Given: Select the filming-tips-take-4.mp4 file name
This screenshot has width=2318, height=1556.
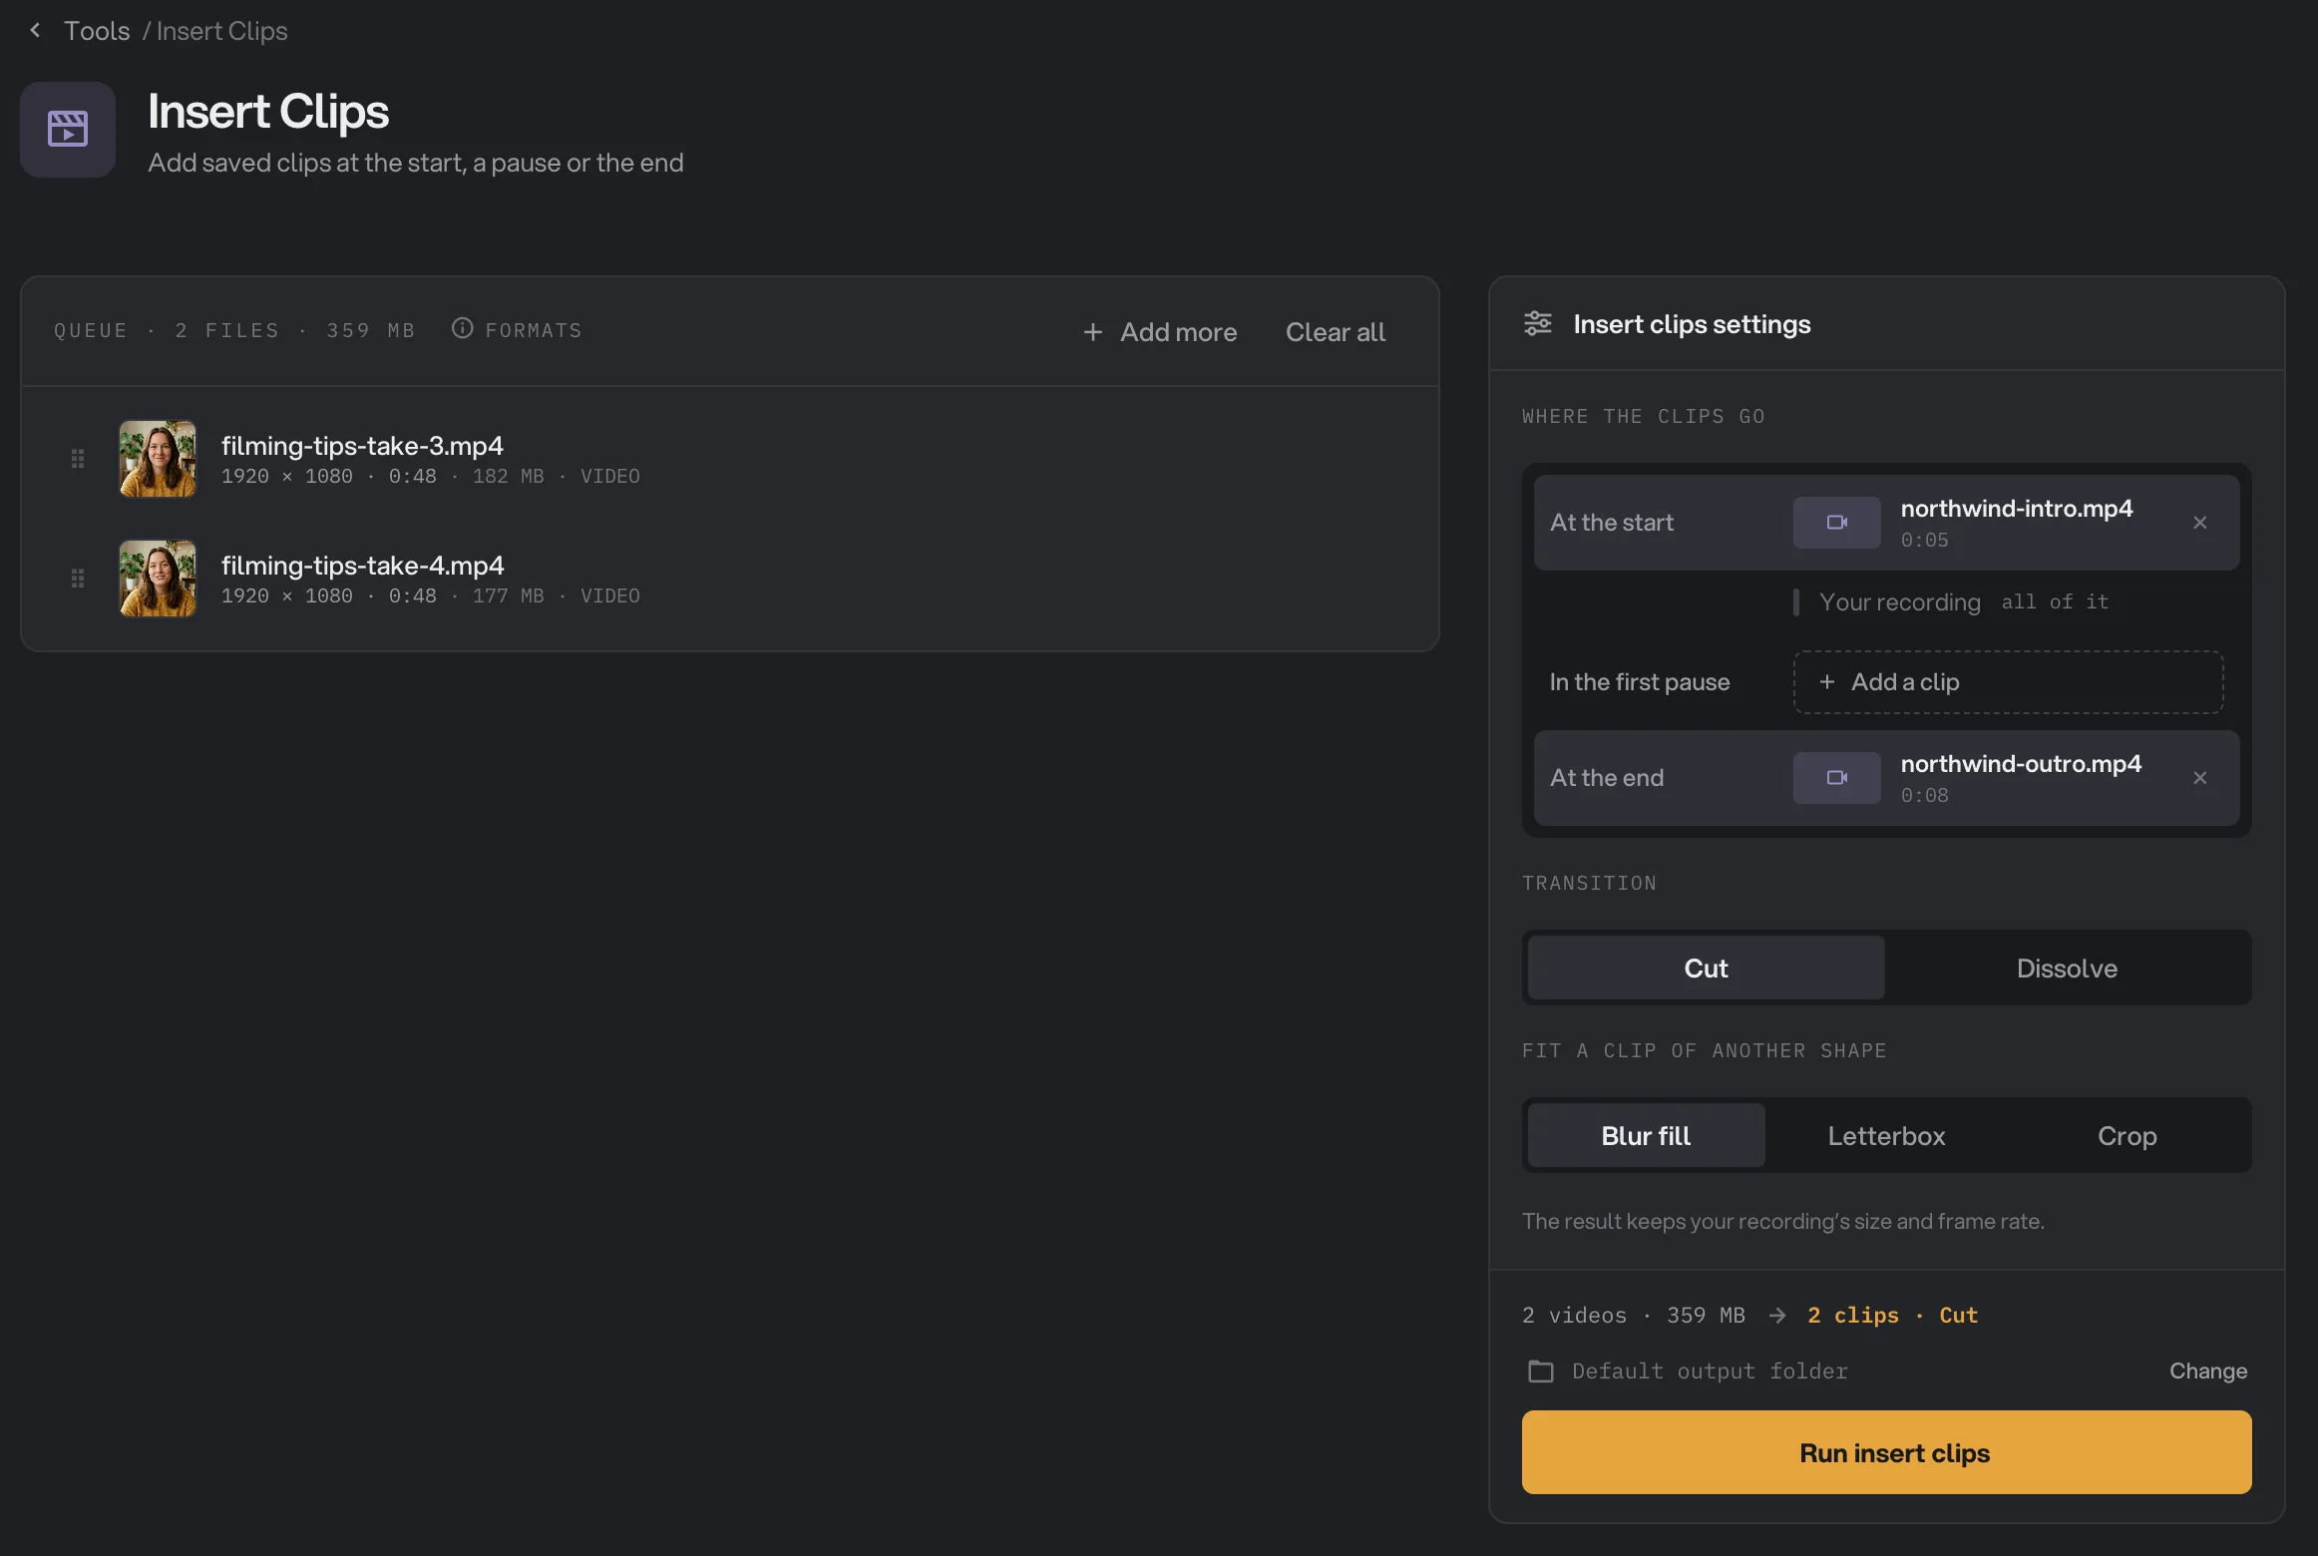Looking at the screenshot, I should [x=362, y=566].
